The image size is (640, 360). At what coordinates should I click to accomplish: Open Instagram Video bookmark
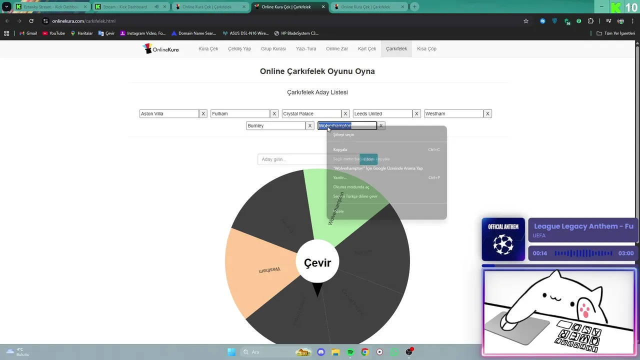[x=142, y=33]
